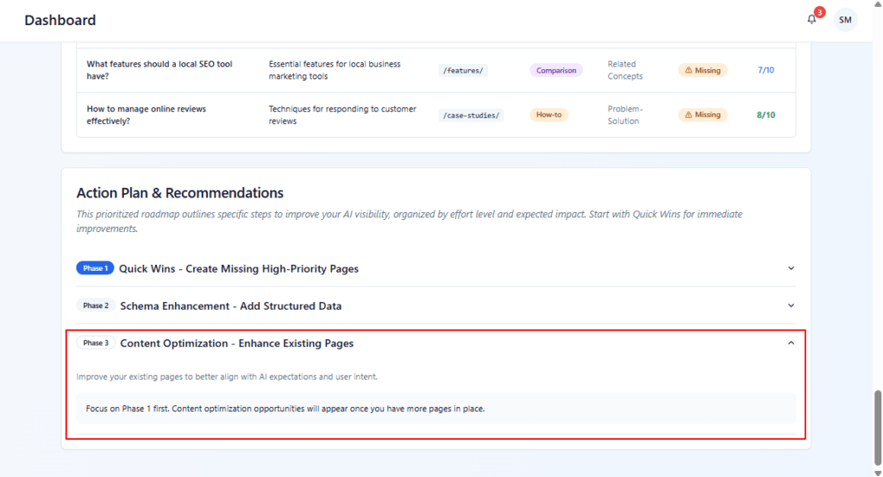
Task: Click the Phase 3 badge
Action: 95,343
